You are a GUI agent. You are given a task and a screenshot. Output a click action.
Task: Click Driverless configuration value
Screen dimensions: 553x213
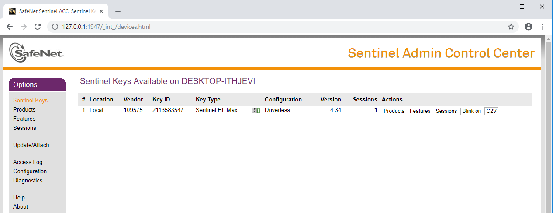(277, 110)
